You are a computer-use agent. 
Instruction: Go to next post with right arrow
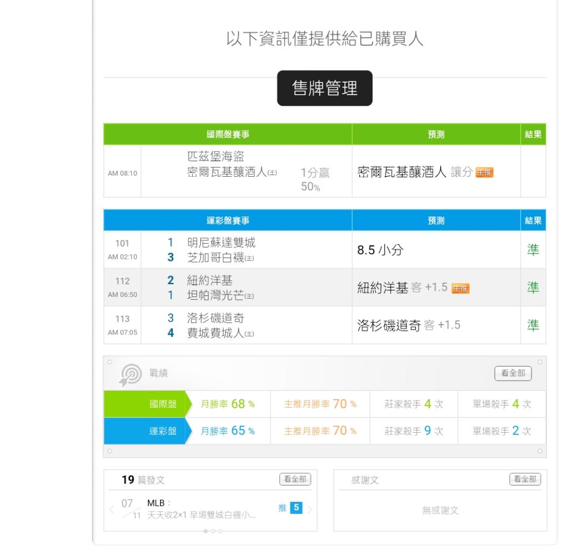[311, 510]
